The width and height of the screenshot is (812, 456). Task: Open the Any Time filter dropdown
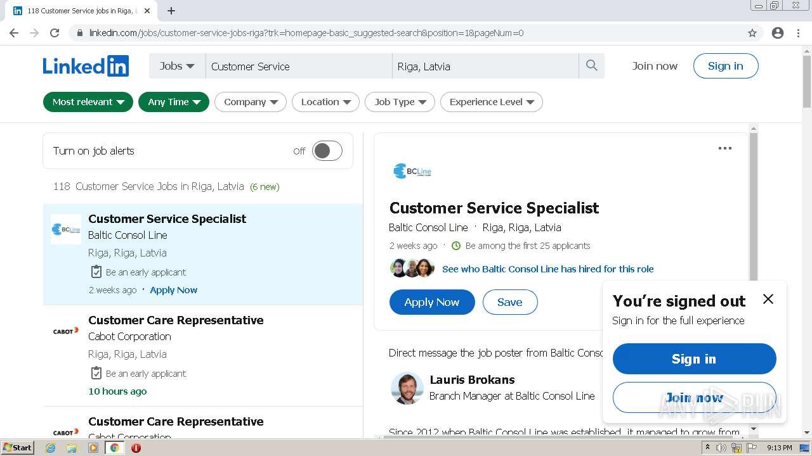[174, 102]
